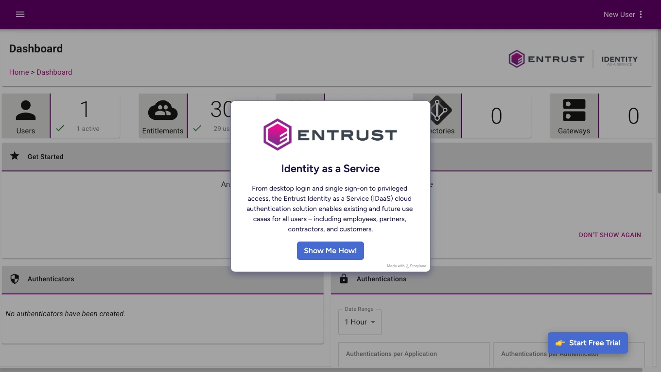The width and height of the screenshot is (661, 372).
Task: Click the Gateways server icon tile
Action: coord(574,116)
